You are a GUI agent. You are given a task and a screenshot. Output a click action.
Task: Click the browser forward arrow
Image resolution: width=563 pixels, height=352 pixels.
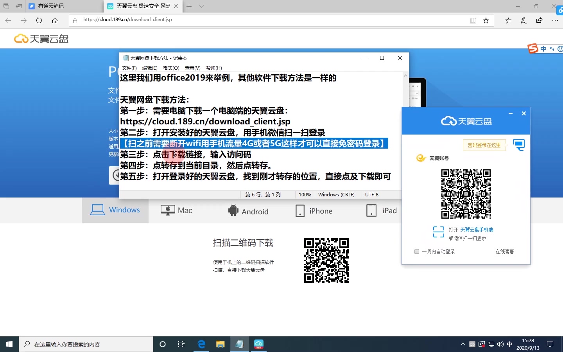point(23,20)
